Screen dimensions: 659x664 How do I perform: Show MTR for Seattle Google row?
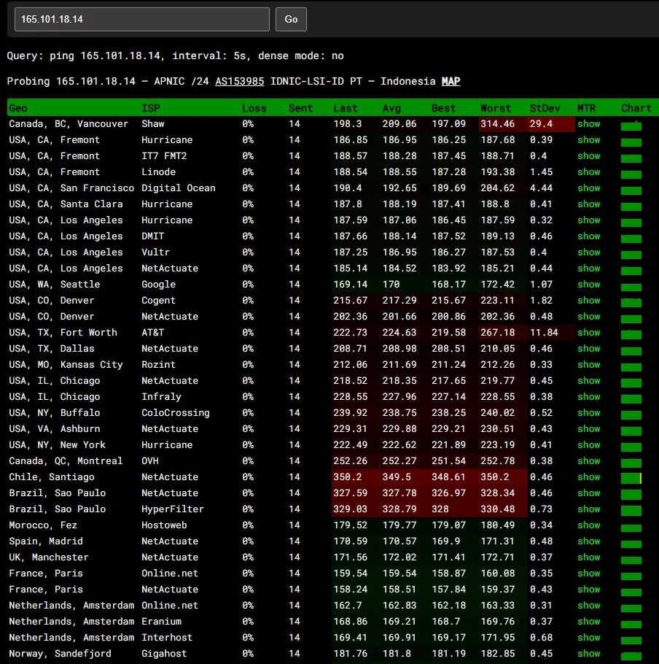point(589,284)
